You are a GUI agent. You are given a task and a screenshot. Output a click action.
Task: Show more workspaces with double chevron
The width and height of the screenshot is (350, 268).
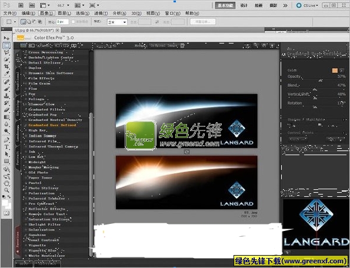tap(285, 5)
